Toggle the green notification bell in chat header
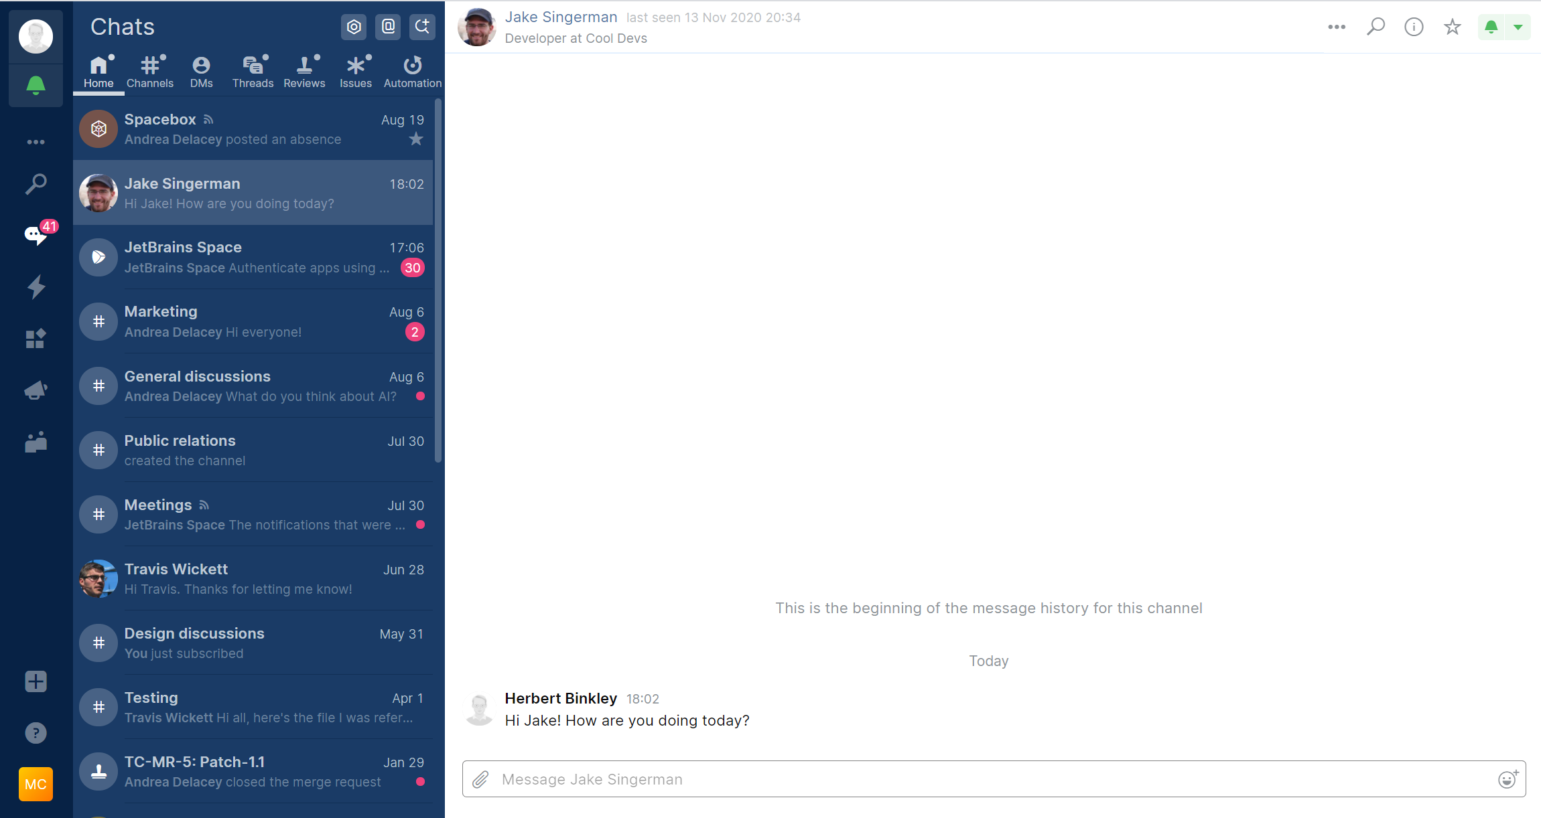1541x818 pixels. pyautogui.click(x=1491, y=27)
